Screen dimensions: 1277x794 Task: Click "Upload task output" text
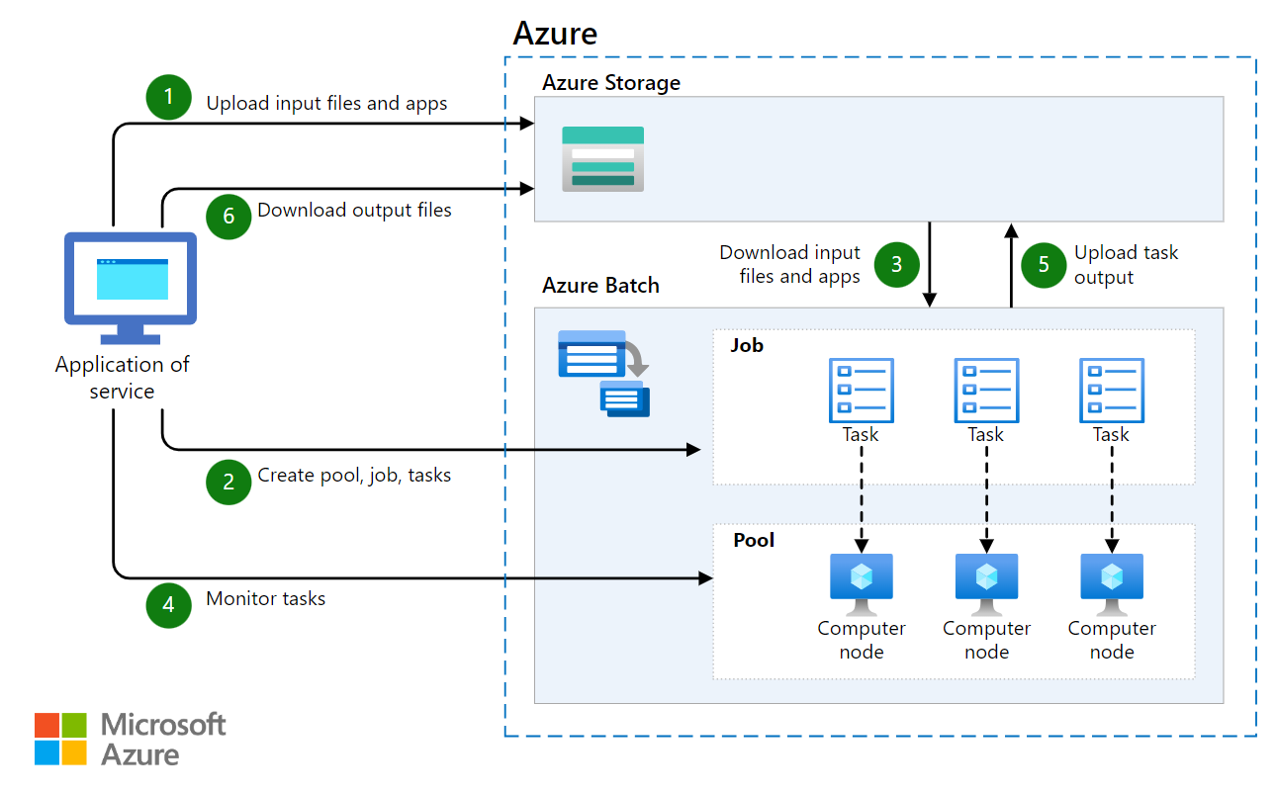[x=1126, y=264]
